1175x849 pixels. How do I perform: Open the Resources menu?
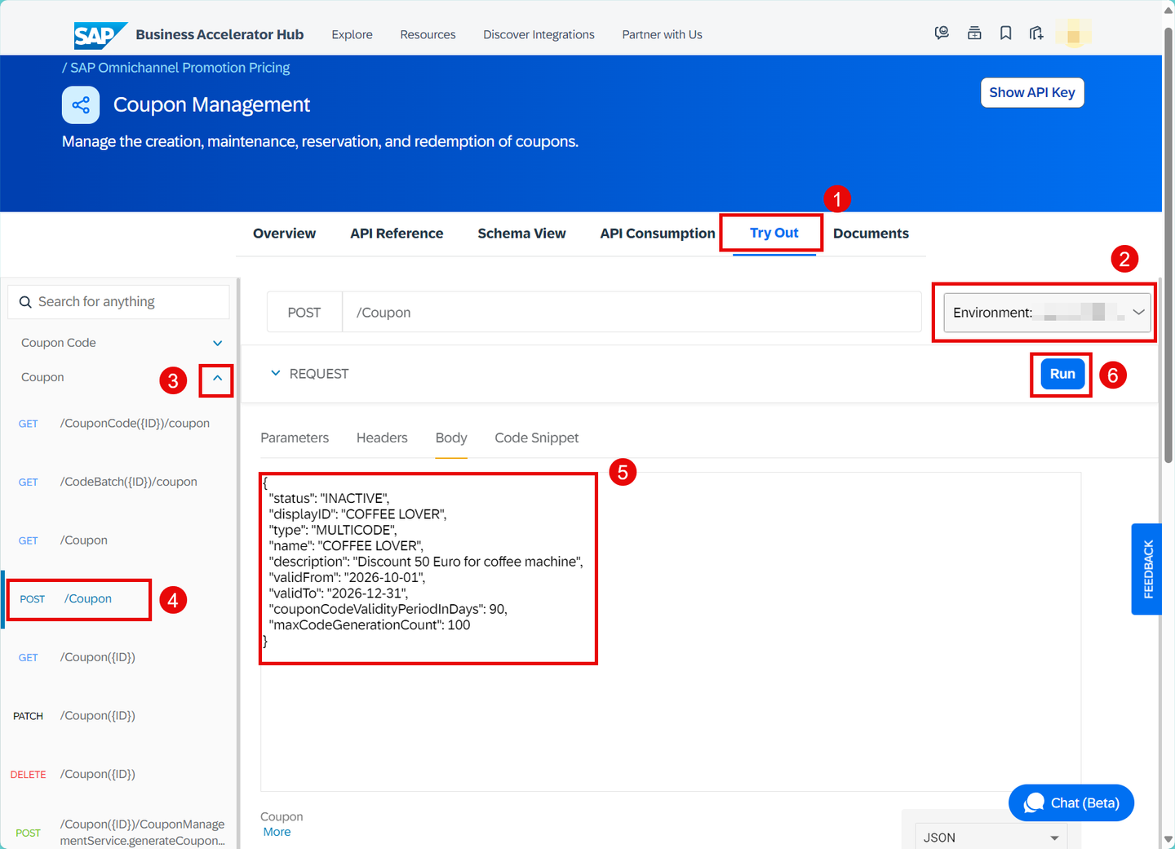pyautogui.click(x=428, y=34)
